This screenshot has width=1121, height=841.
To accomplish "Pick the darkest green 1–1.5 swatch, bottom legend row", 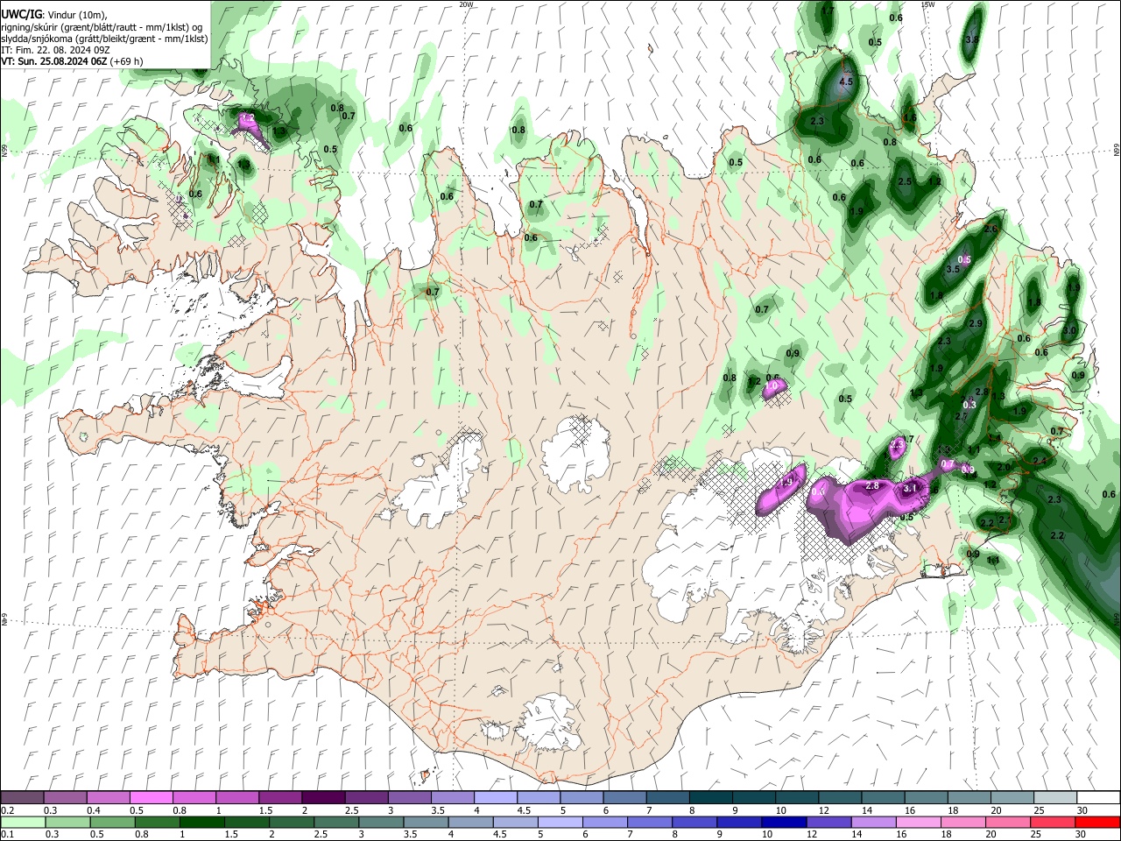I will tap(201, 822).
